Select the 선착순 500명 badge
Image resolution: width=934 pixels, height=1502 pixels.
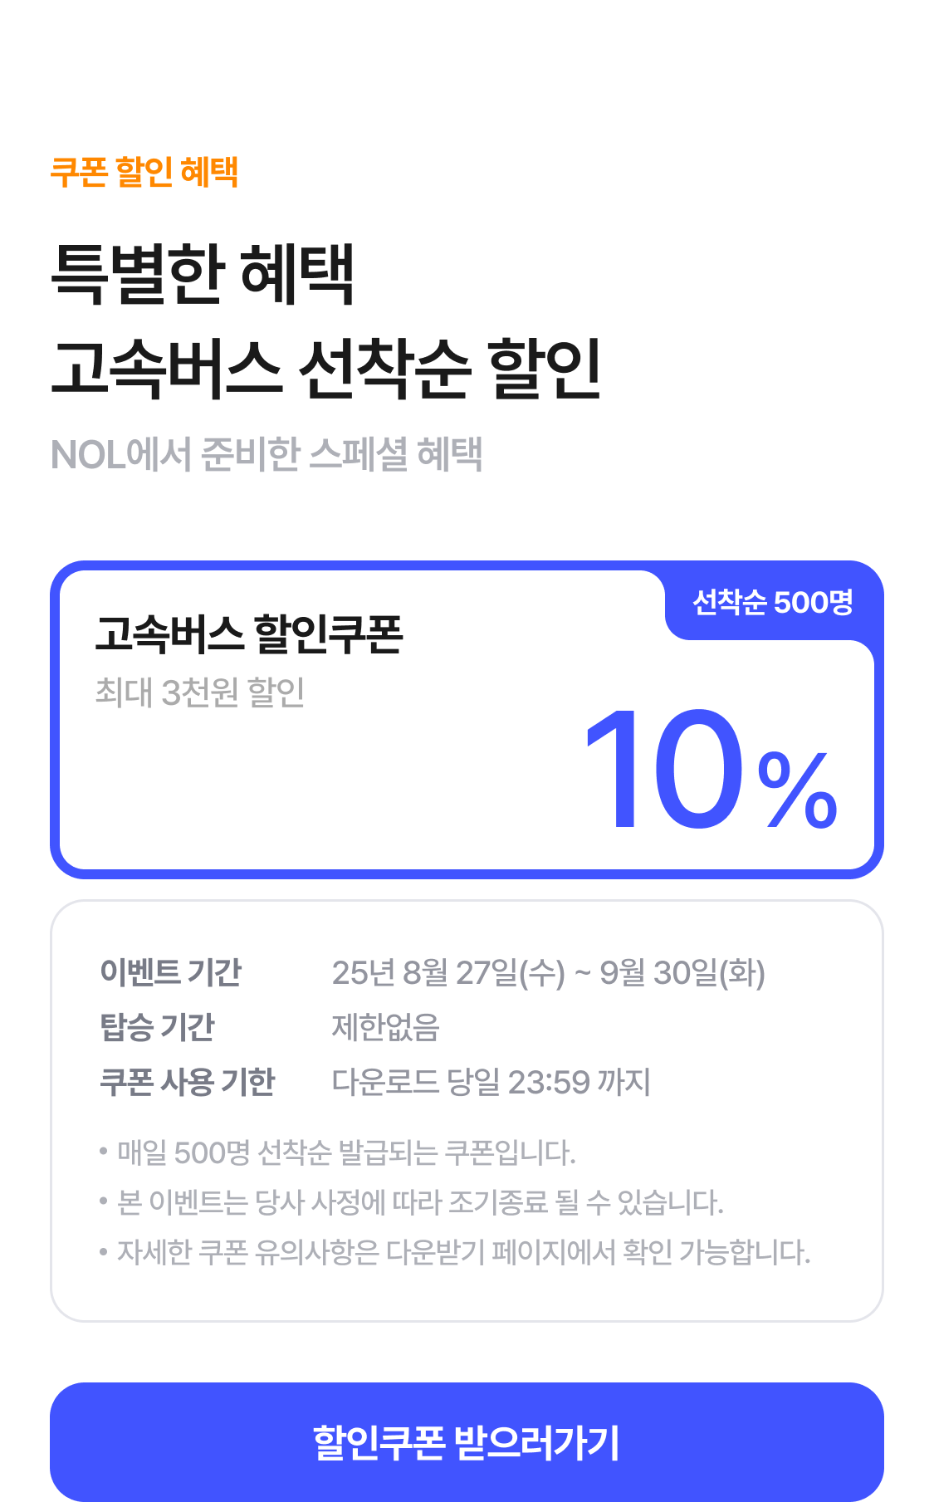[773, 602]
